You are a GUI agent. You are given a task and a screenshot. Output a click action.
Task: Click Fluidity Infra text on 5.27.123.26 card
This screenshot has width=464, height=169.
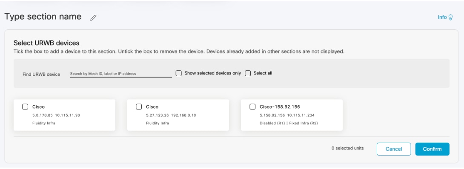click(158, 123)
